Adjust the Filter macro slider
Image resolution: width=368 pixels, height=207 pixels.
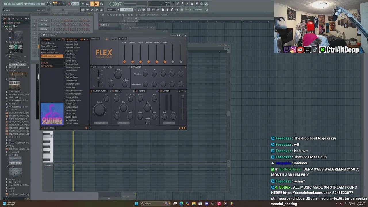[x=124, y=61]
